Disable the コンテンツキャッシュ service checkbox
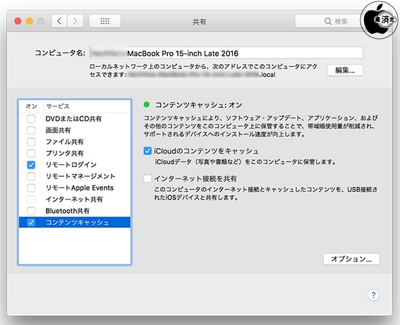The image size is (400, 325). coord(31,223)
